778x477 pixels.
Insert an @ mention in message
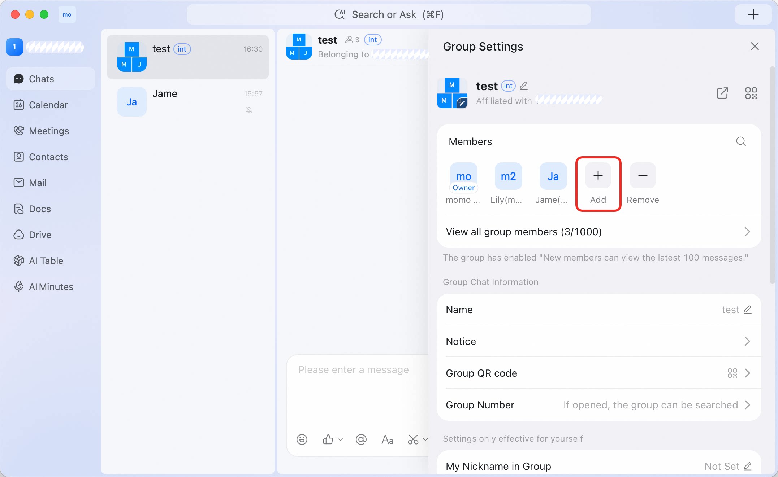[x=361, y=439]
